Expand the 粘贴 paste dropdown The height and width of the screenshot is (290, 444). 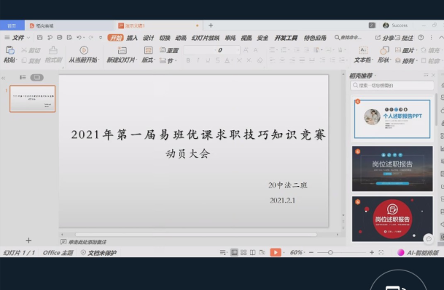[x=17, y=60]
